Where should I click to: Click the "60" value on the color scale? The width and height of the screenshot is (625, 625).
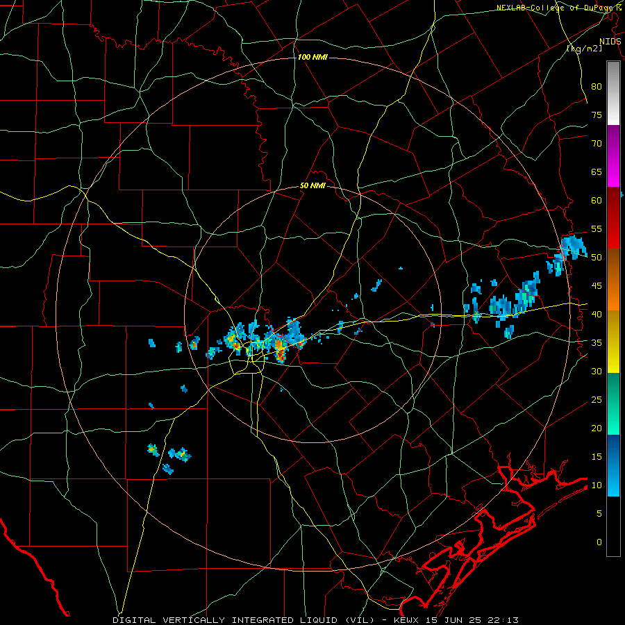pos(597,201)
